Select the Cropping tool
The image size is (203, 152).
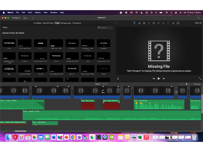tap(149, 23)
